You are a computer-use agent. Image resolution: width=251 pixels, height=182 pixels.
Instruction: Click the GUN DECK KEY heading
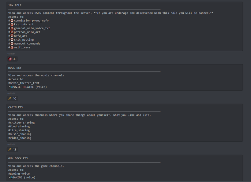pyautogui.click(x=18, y=158)
